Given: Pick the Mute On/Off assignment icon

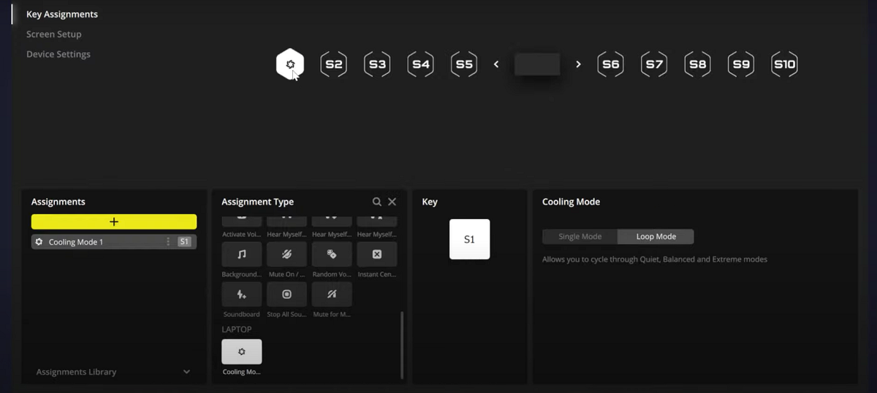Looking at the screenshot, I should (286, 254).
